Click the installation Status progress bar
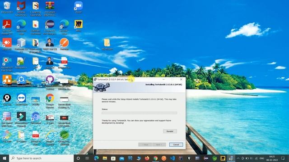The image size is (289, 162). (139, 113)
